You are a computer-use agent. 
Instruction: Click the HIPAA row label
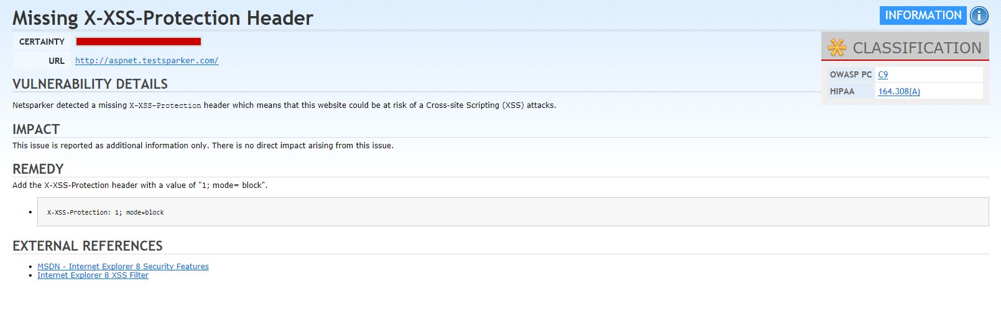tap(842, 91)
